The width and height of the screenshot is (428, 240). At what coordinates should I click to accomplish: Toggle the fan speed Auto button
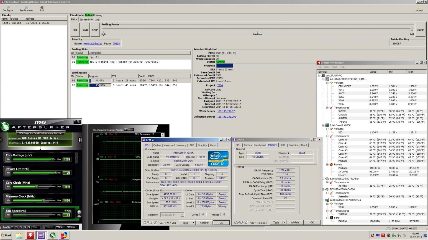coord(68,211)
